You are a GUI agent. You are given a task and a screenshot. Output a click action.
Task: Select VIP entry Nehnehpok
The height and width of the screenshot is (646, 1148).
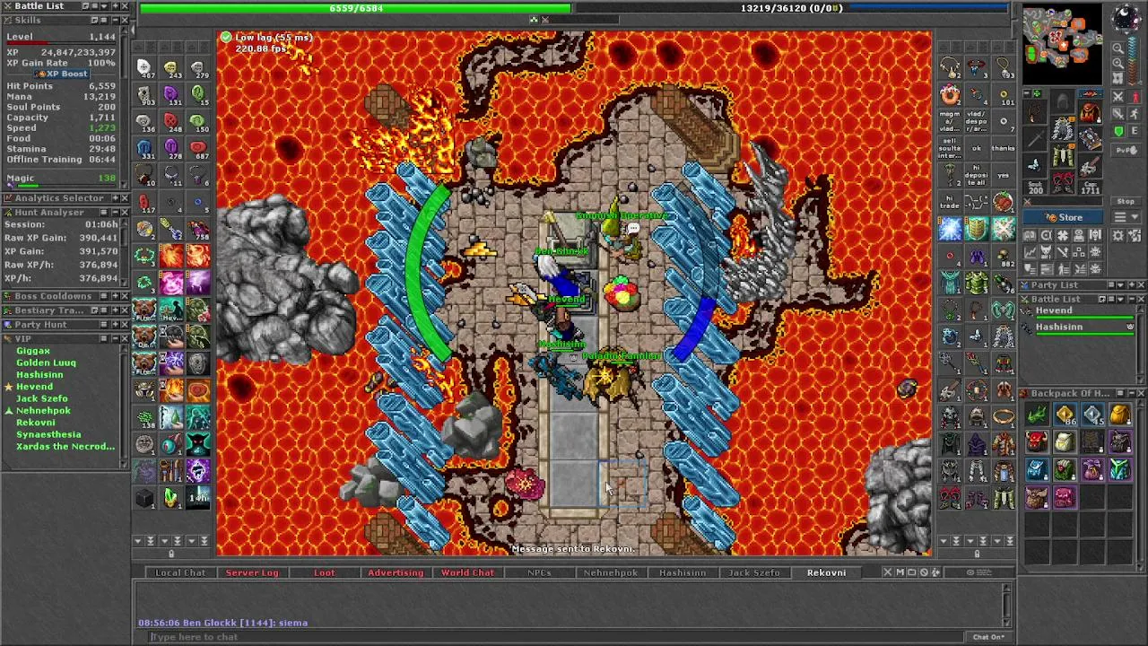(x=43, y=410)
